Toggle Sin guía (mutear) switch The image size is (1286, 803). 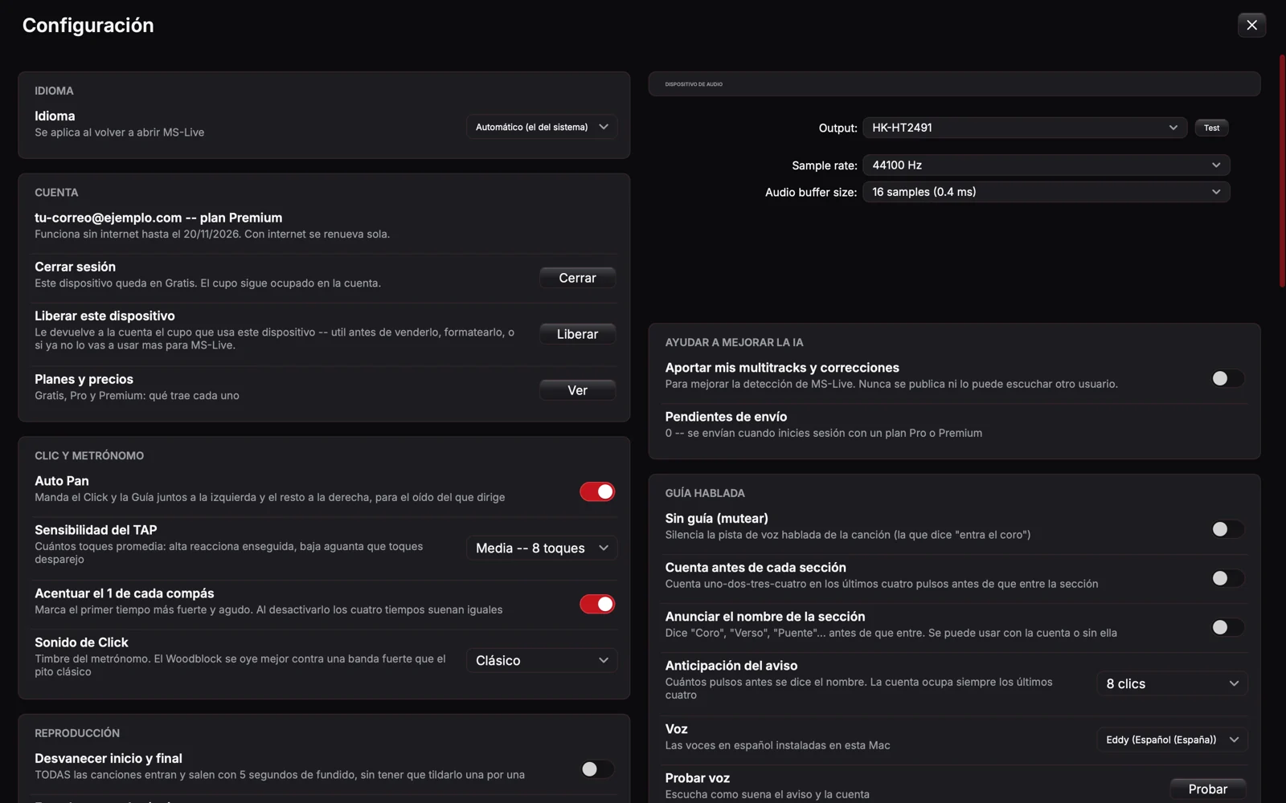coord(1227,529)
